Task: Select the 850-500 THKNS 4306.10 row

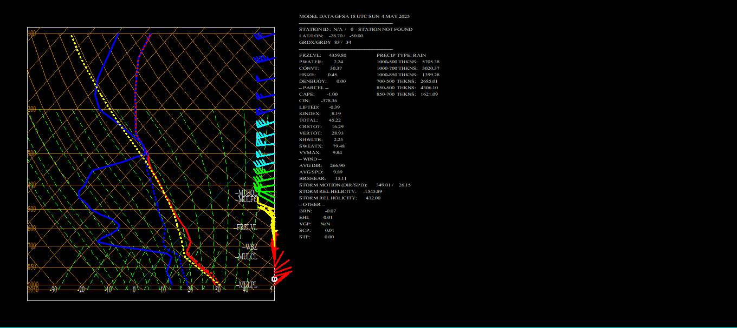Action: pyautogui.click(x=407, y=88)
